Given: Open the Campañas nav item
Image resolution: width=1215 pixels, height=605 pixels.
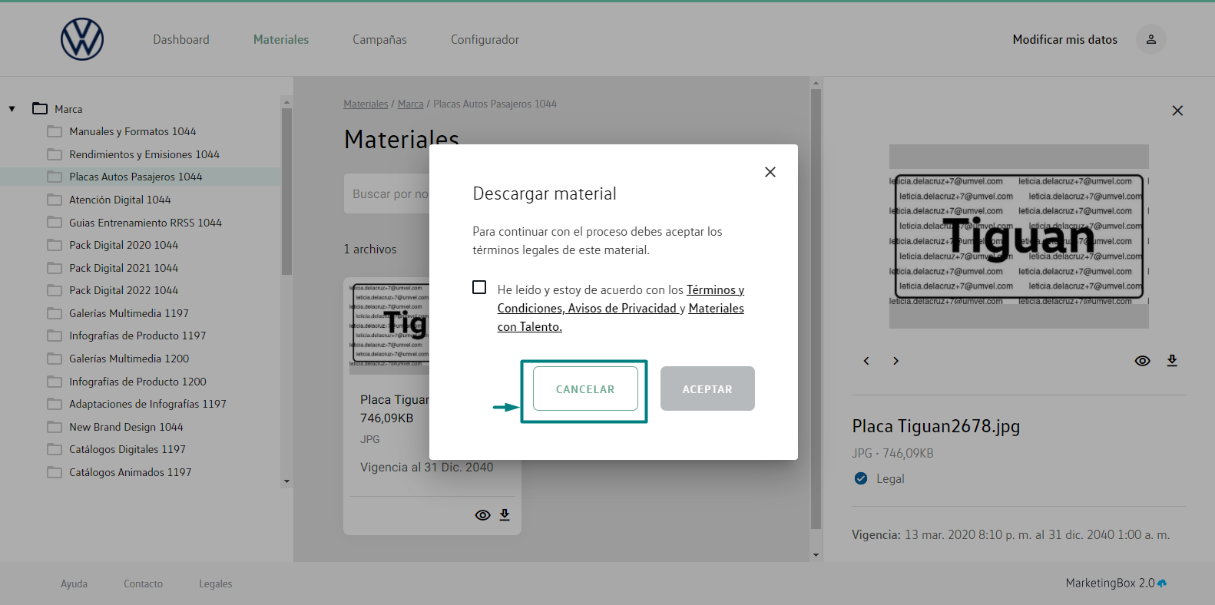Looking at the screenshot, I should (379, 39).
